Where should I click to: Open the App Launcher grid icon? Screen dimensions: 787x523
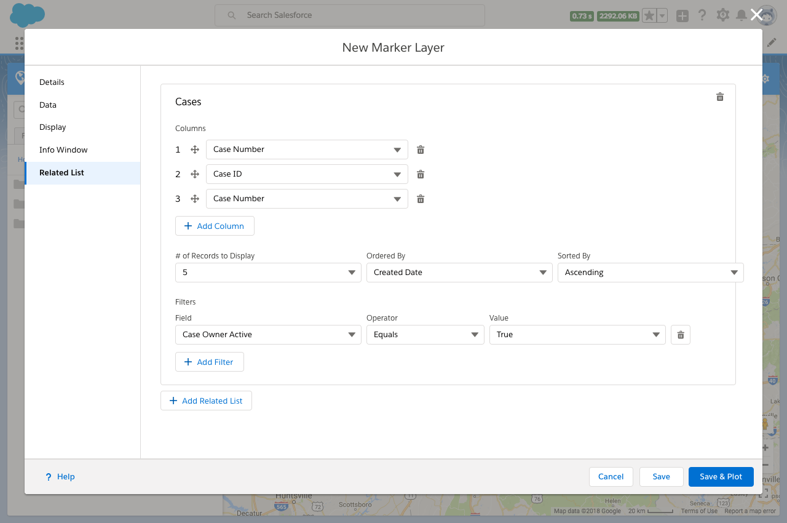19,42
